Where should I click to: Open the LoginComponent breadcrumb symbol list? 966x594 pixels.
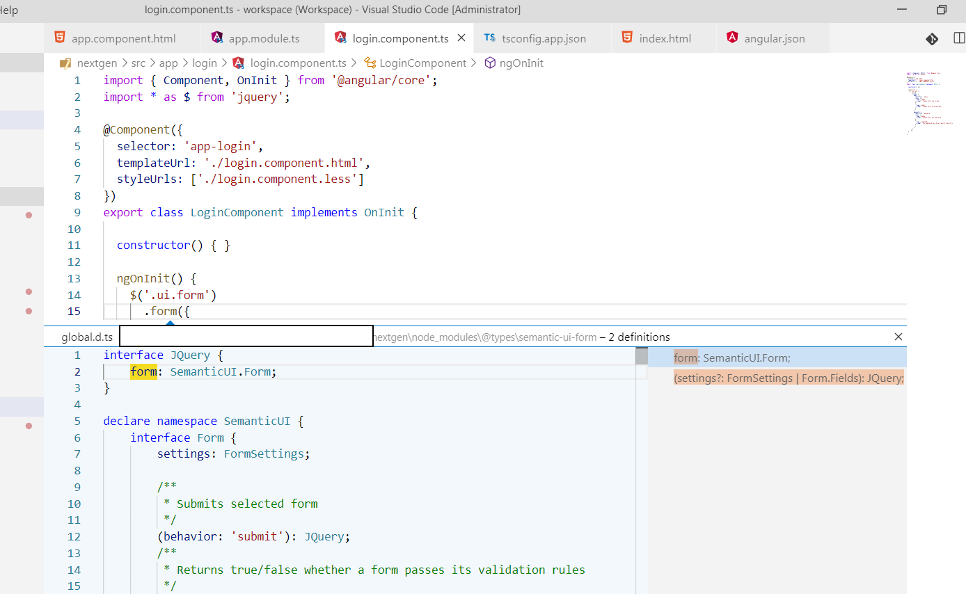423,63
